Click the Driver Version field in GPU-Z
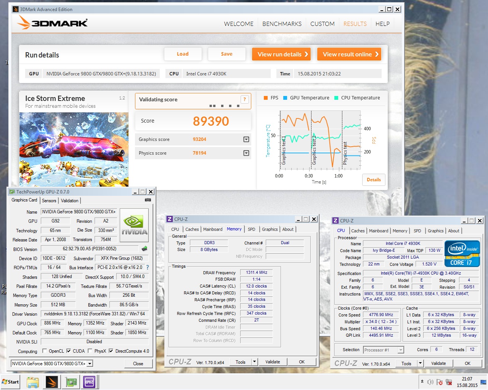 click(94, 314)
